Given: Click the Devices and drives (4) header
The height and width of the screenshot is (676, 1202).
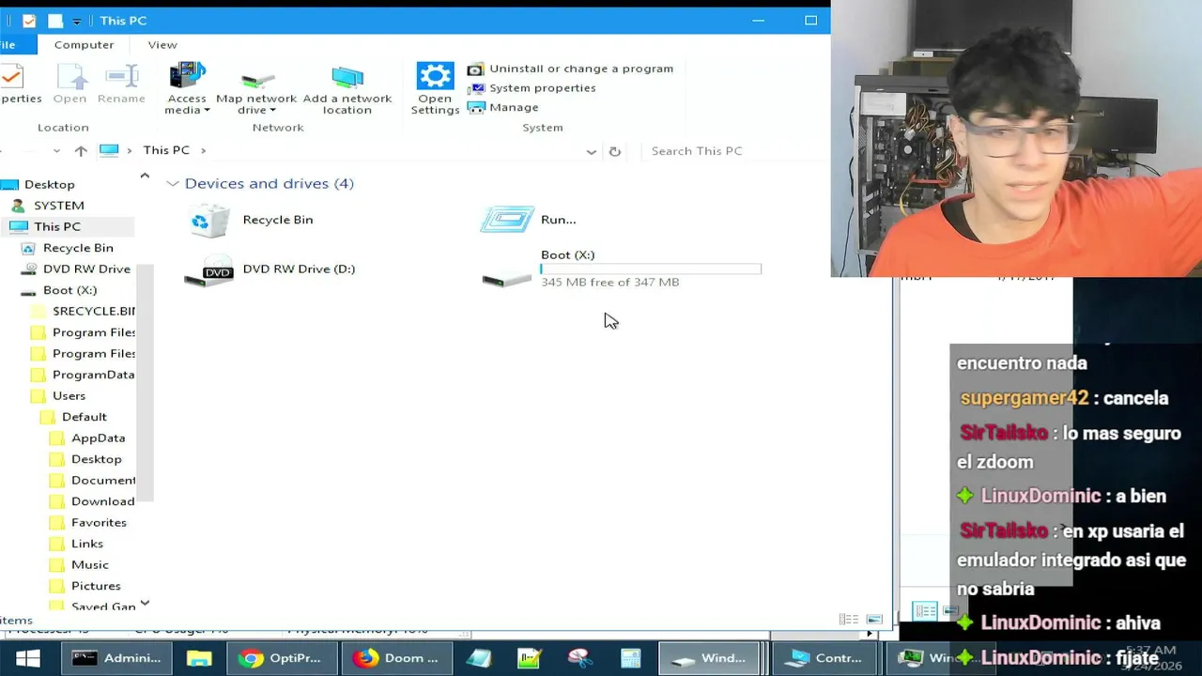Looking at the screenshot, I should pyautogui.click(x=269, y=183).
